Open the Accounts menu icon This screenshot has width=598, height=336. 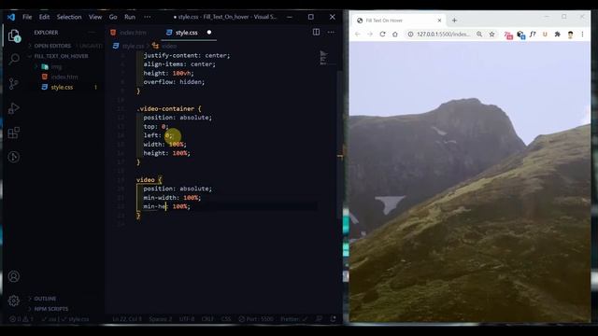14,276
